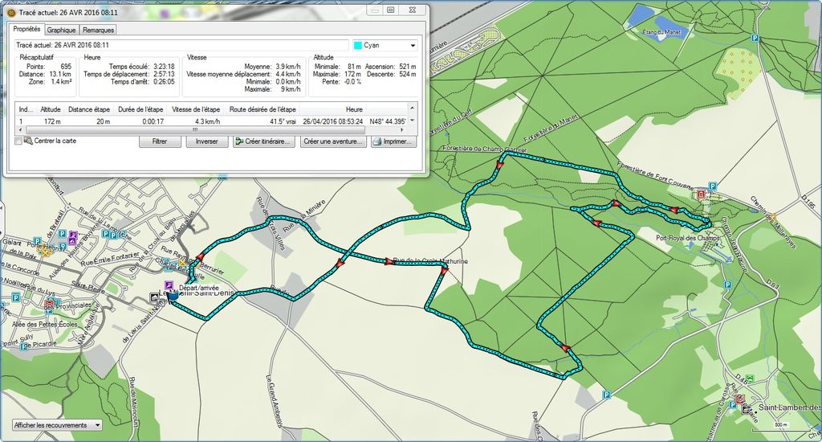The image size is (822, 442).
Task: Click the black landmark icon beside Saint-Lambert label
Action: [x=747, y=408]
